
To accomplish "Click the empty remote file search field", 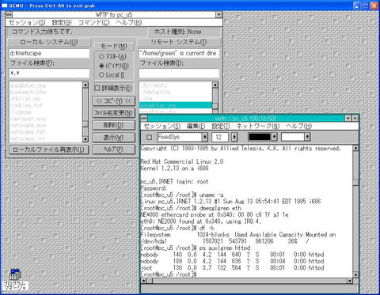I will pyautogui.click(x=179, y=73).
